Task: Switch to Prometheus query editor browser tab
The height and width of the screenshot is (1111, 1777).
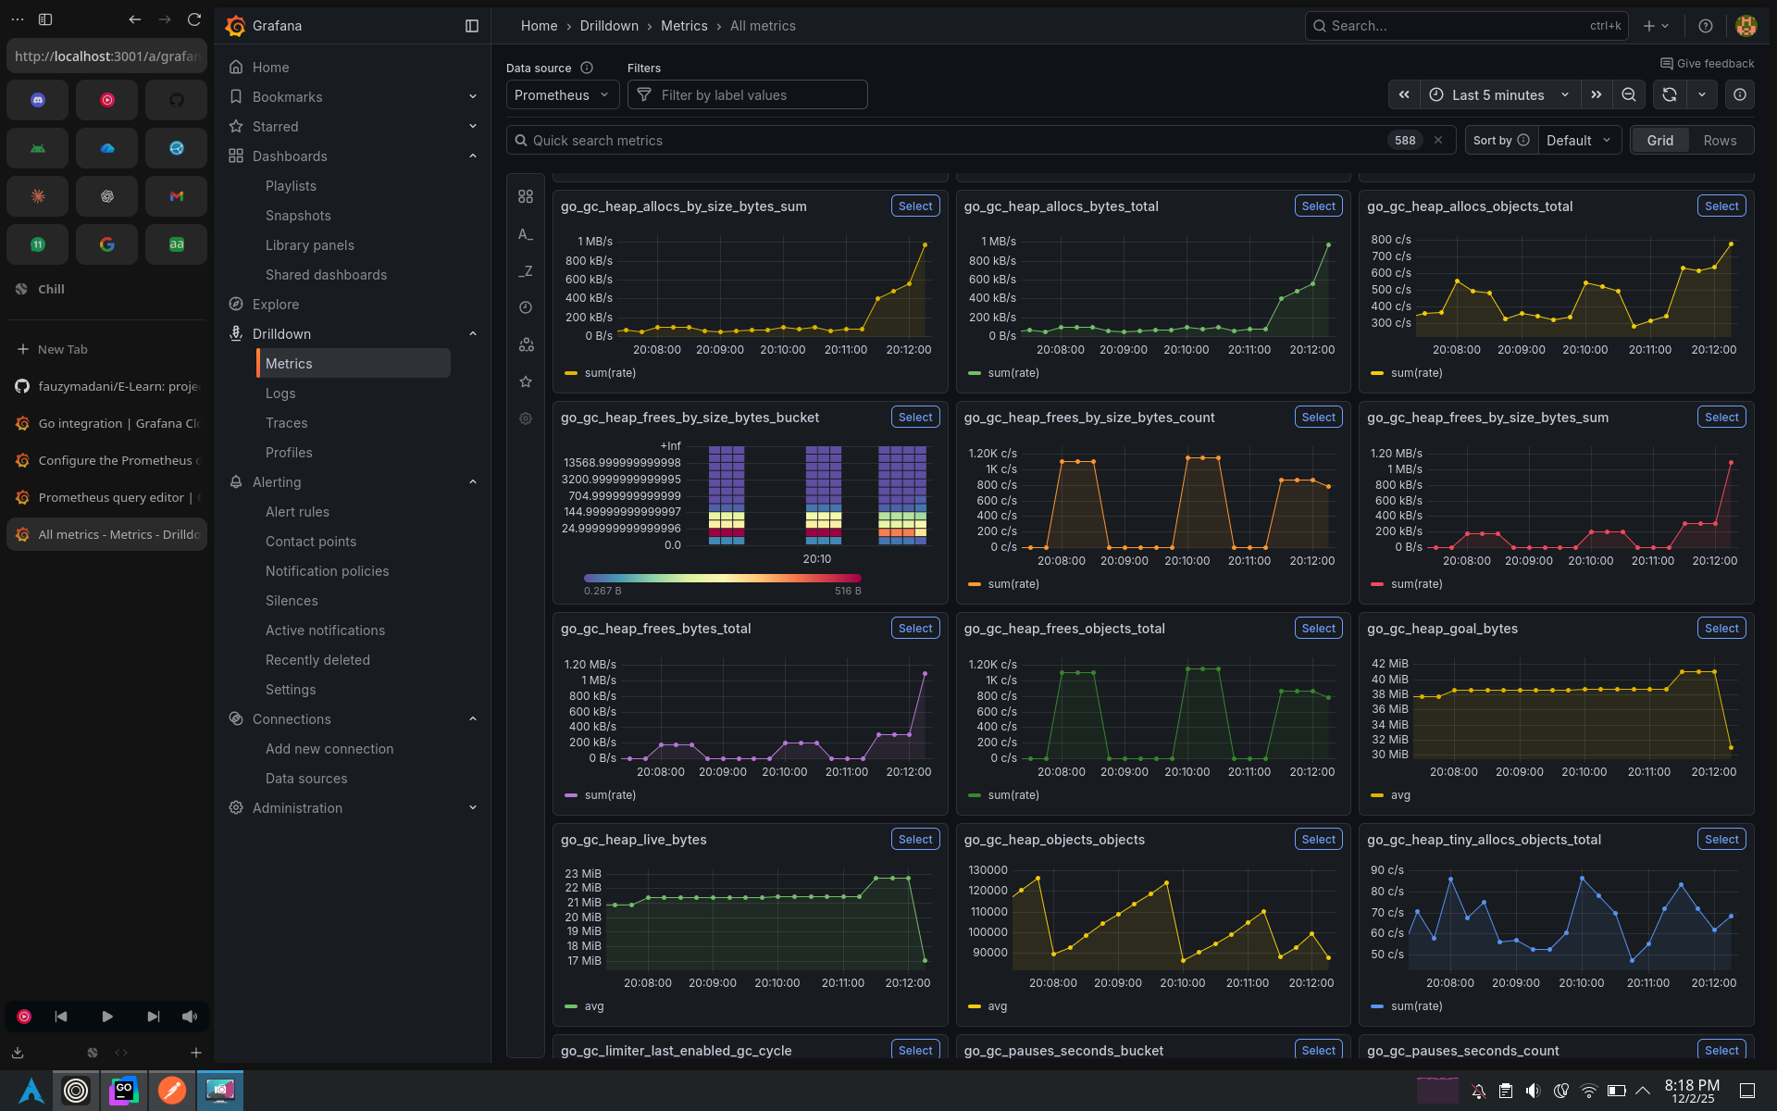Action: (107, 497)
